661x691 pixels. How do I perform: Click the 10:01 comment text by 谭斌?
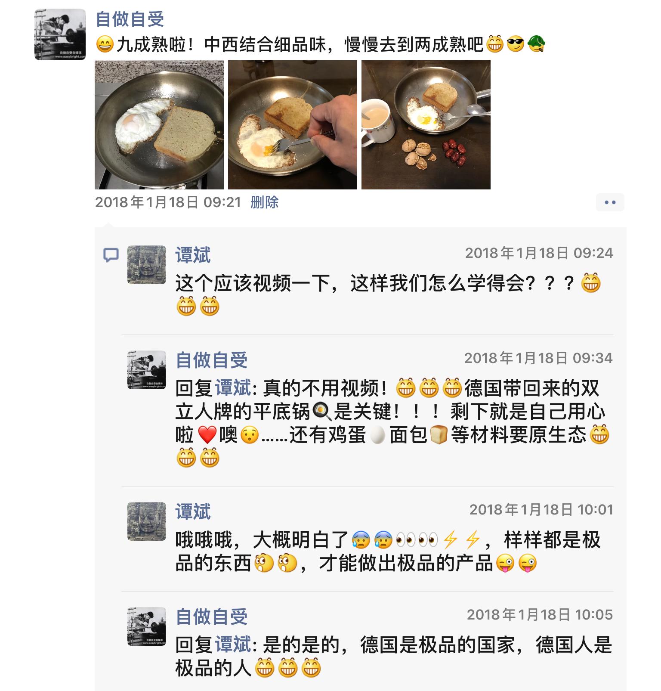click(388, 552)
